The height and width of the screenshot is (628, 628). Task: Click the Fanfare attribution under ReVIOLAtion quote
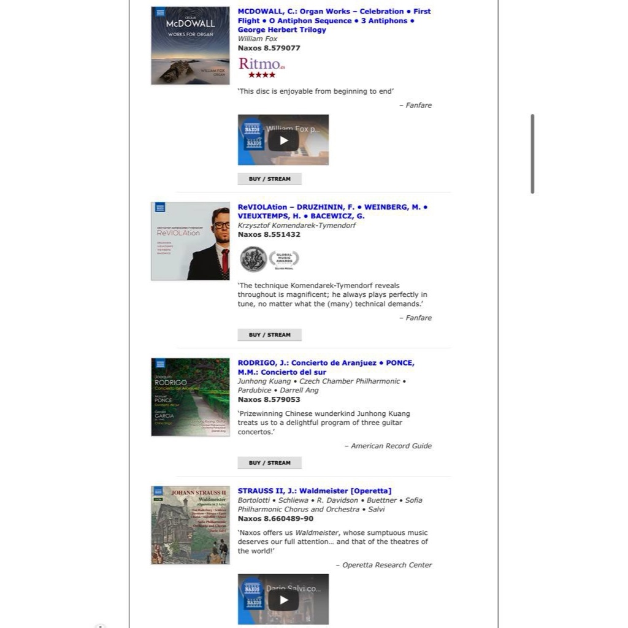415,318
